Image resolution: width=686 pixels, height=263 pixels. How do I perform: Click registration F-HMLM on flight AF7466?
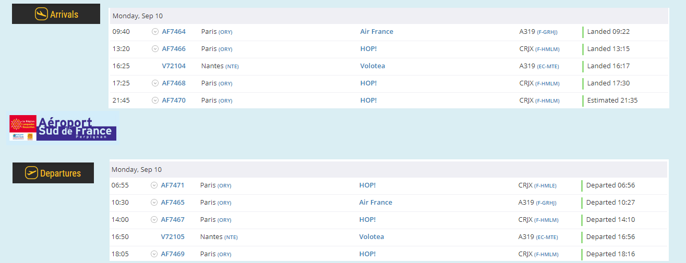tap(548, 49)
